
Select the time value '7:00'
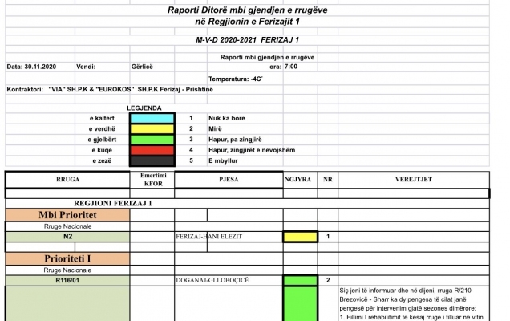coord(291,67)
